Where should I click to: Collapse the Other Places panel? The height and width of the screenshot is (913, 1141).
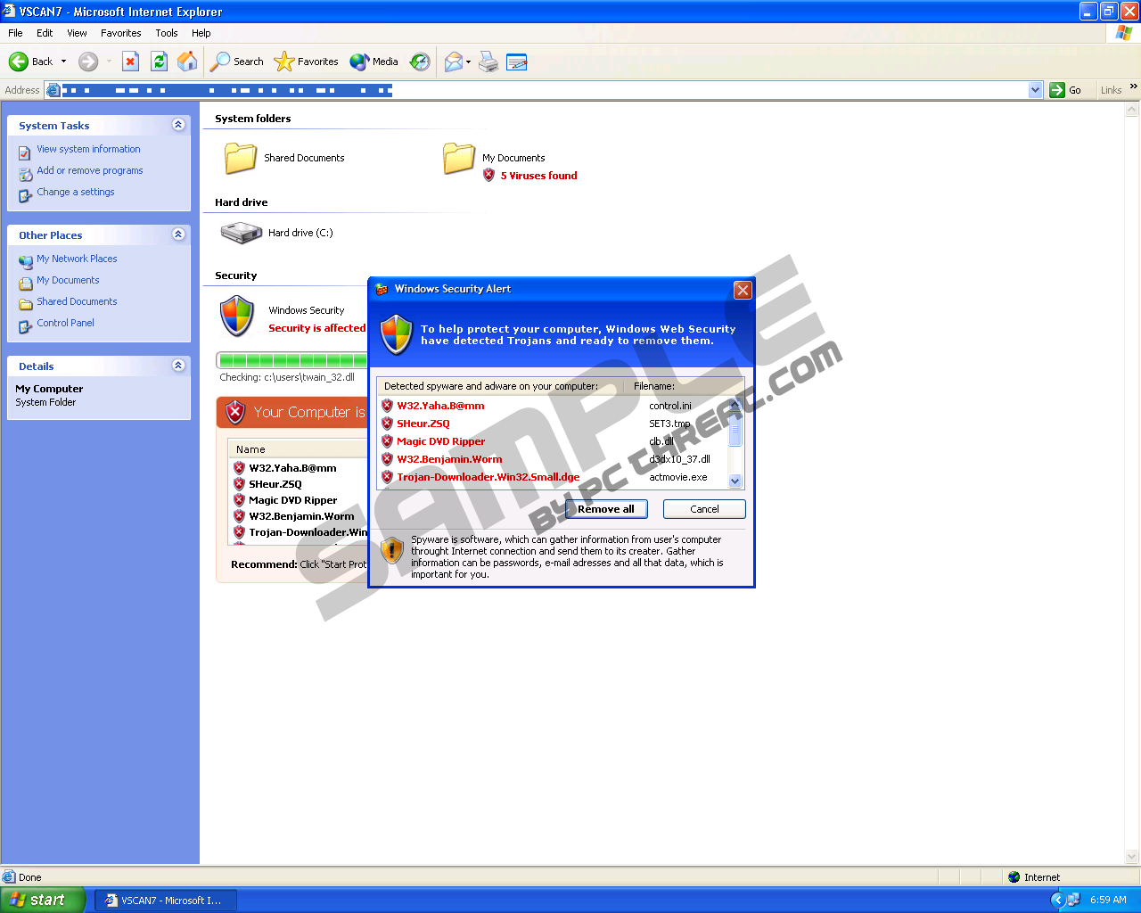[178, 234]
